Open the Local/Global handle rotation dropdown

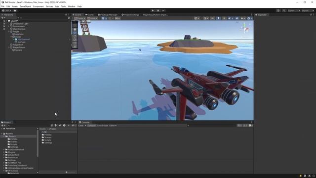(92, 18)
